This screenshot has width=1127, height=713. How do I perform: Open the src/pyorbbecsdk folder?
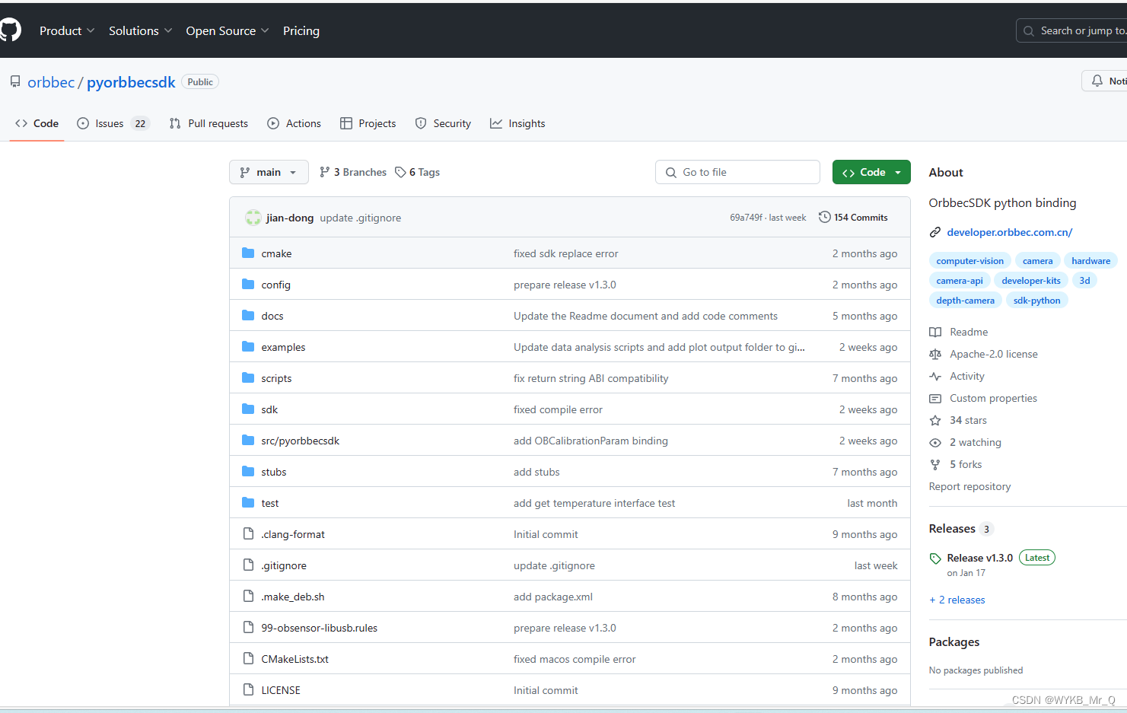300,441
